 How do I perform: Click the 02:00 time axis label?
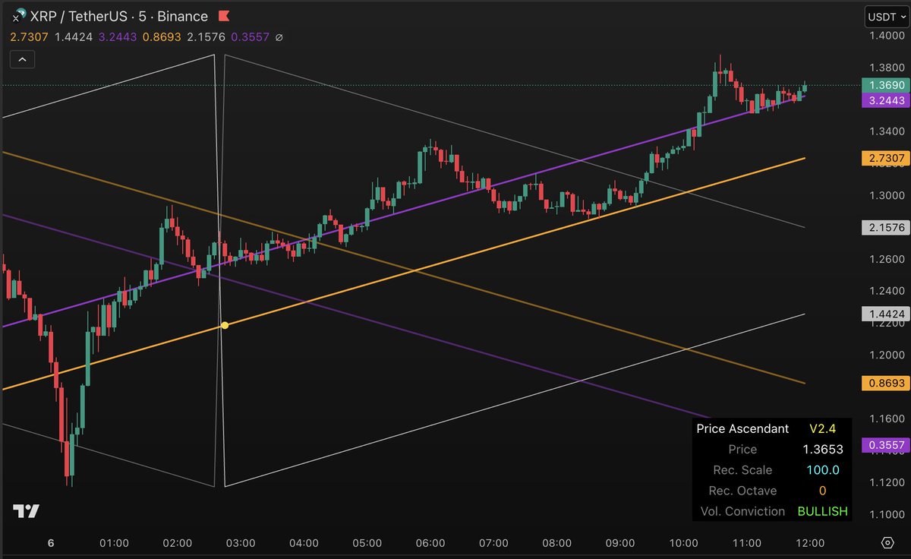177,543
